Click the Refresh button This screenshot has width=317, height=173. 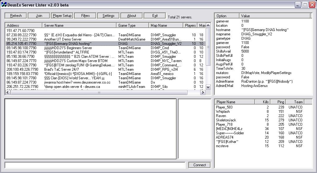(x=16, y=16)
